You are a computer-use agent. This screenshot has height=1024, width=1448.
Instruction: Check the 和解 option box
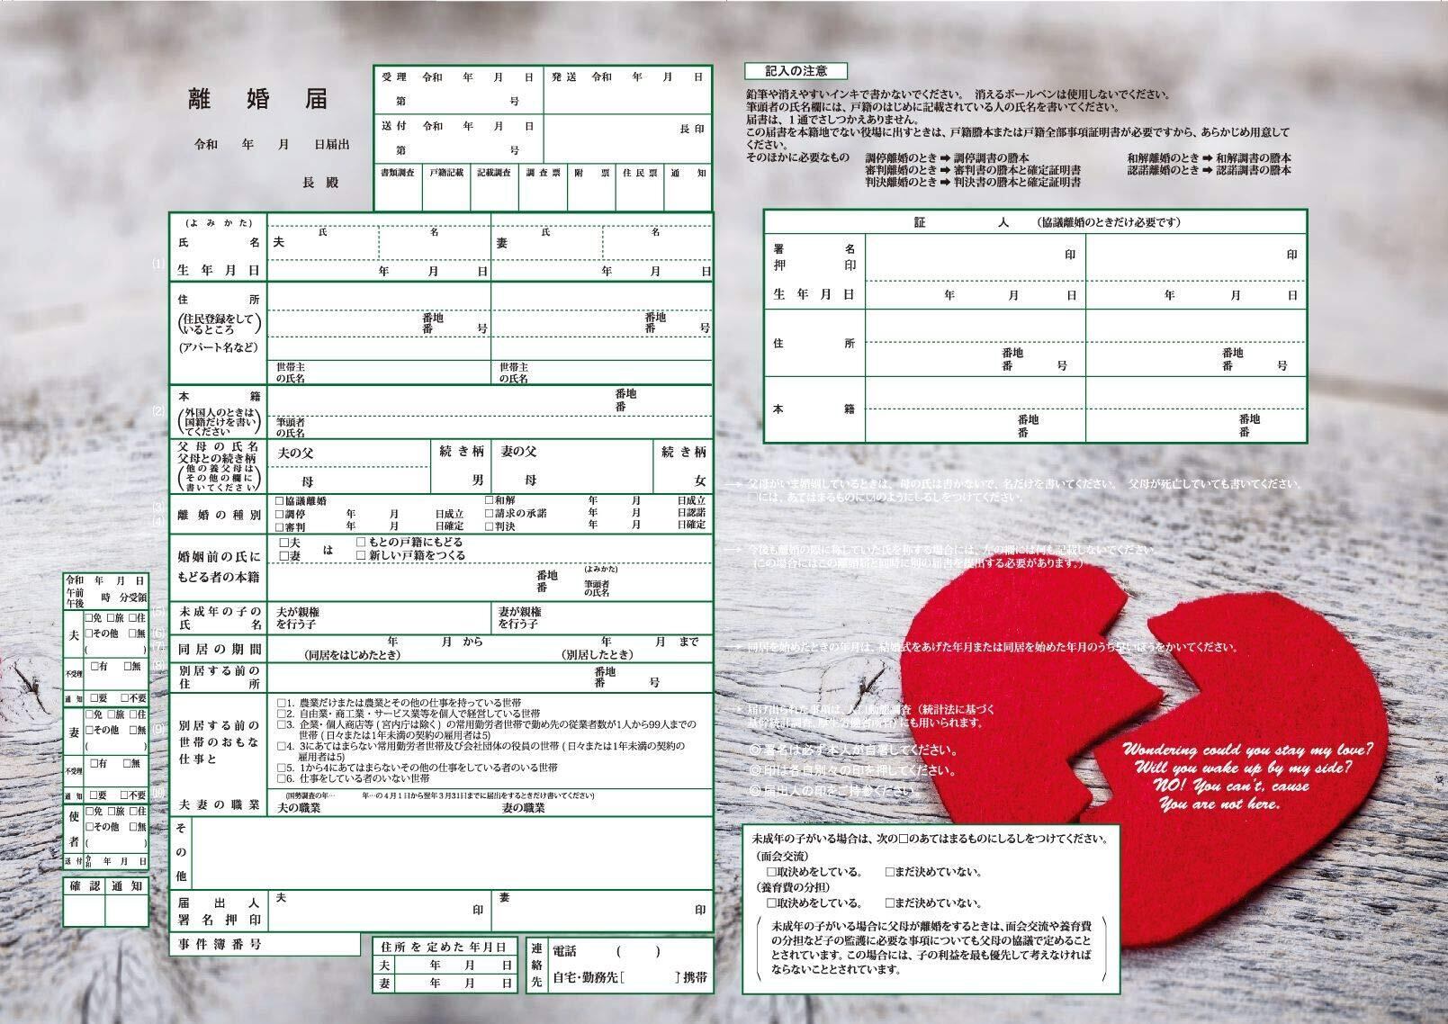point(490,500)
